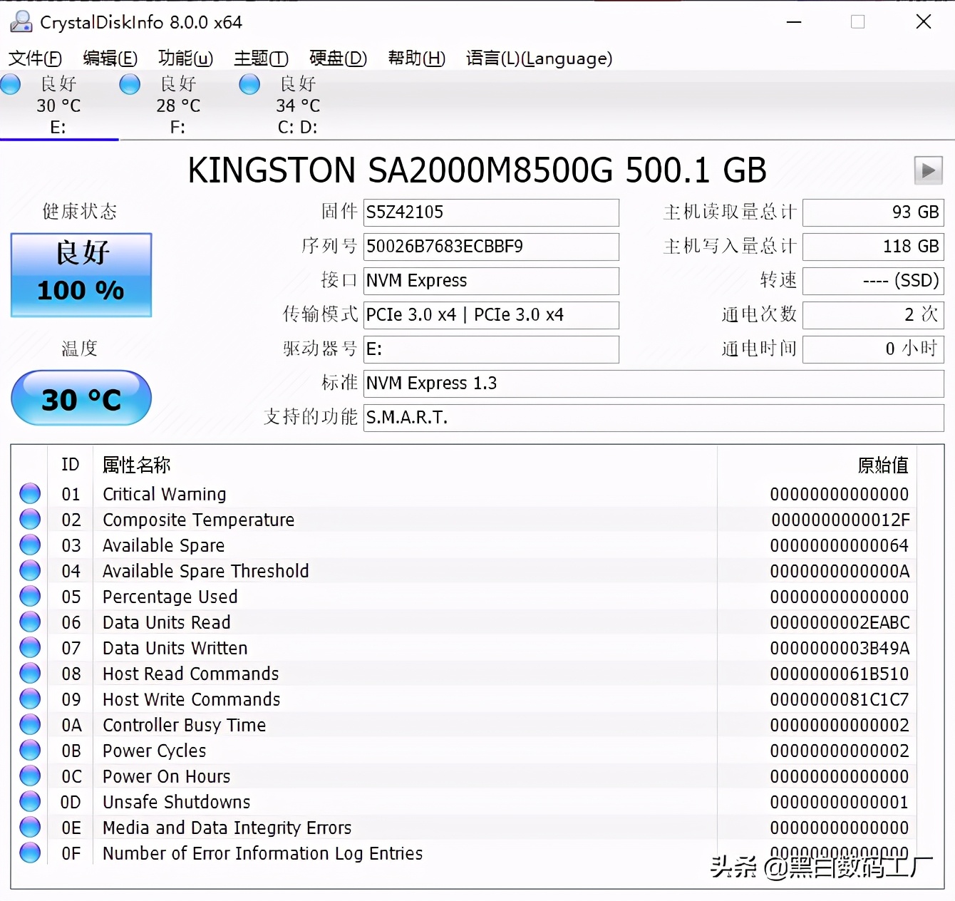Click the blue status orb for drive F:

point(130,84)
